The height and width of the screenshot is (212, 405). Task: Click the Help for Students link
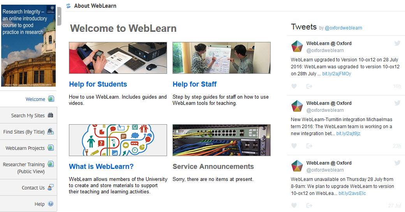tap(98, 84)
